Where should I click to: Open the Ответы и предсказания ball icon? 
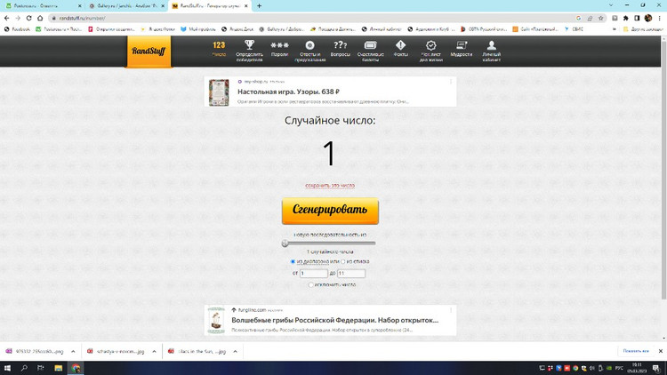coord(309,45)
